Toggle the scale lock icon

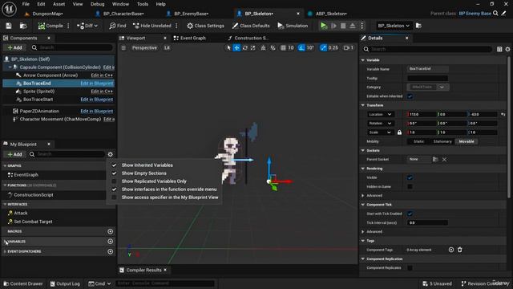pos(399,132)
